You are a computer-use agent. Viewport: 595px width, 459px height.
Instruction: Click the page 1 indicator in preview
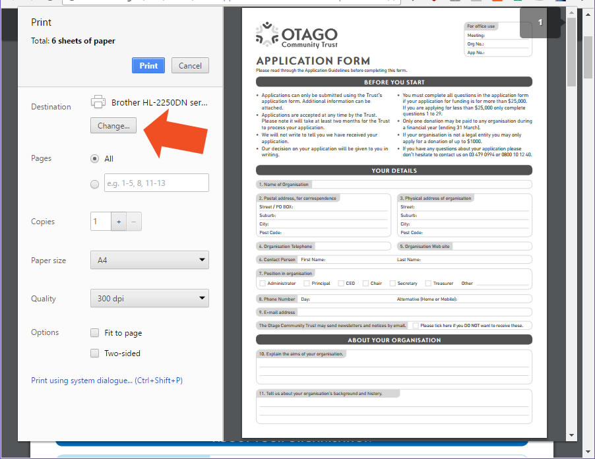point(540,23)
